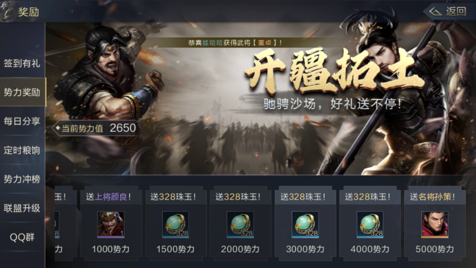This screenshot has width=476, height=268.
Task: Click the jade orb icon for 3000势力
Action: click(x=305, y=224)
